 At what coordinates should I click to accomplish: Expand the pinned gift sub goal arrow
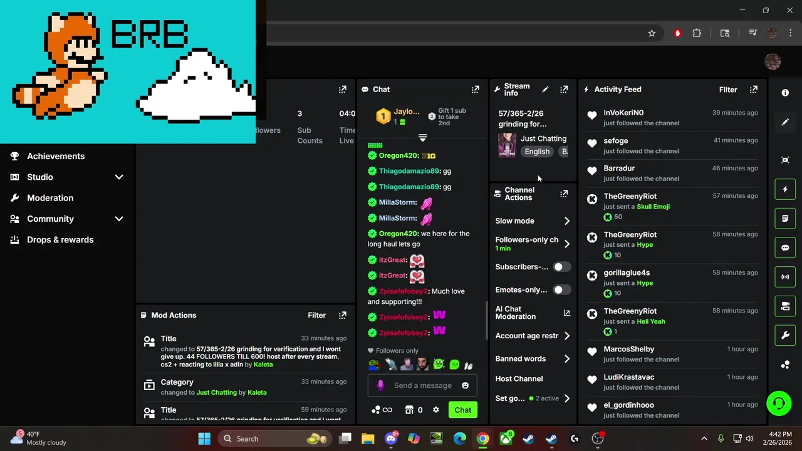[422, 137]
